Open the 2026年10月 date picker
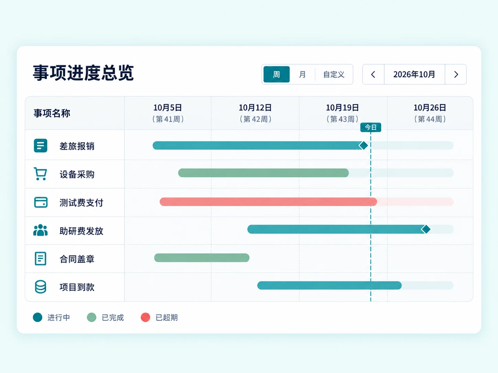 (414, 75)
